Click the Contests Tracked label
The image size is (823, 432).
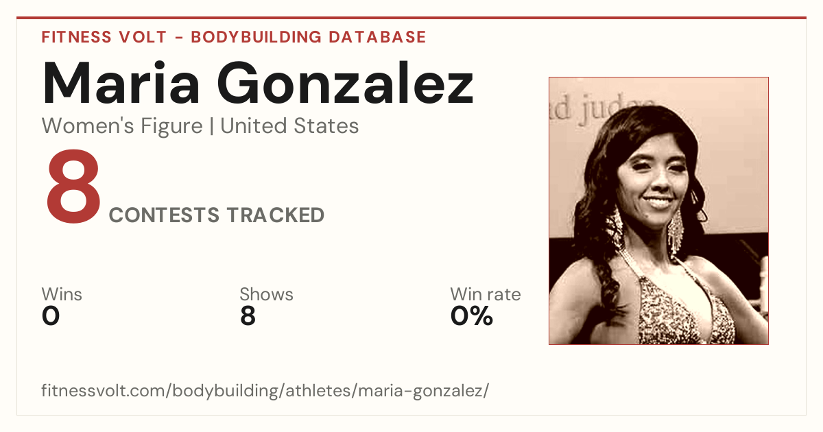pyautogui.click(x=217, y=215)
